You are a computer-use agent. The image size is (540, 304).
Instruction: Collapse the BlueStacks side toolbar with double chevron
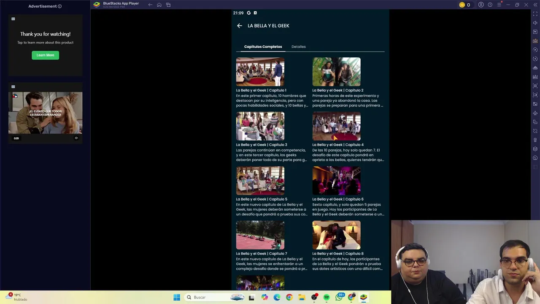point(535,5)
